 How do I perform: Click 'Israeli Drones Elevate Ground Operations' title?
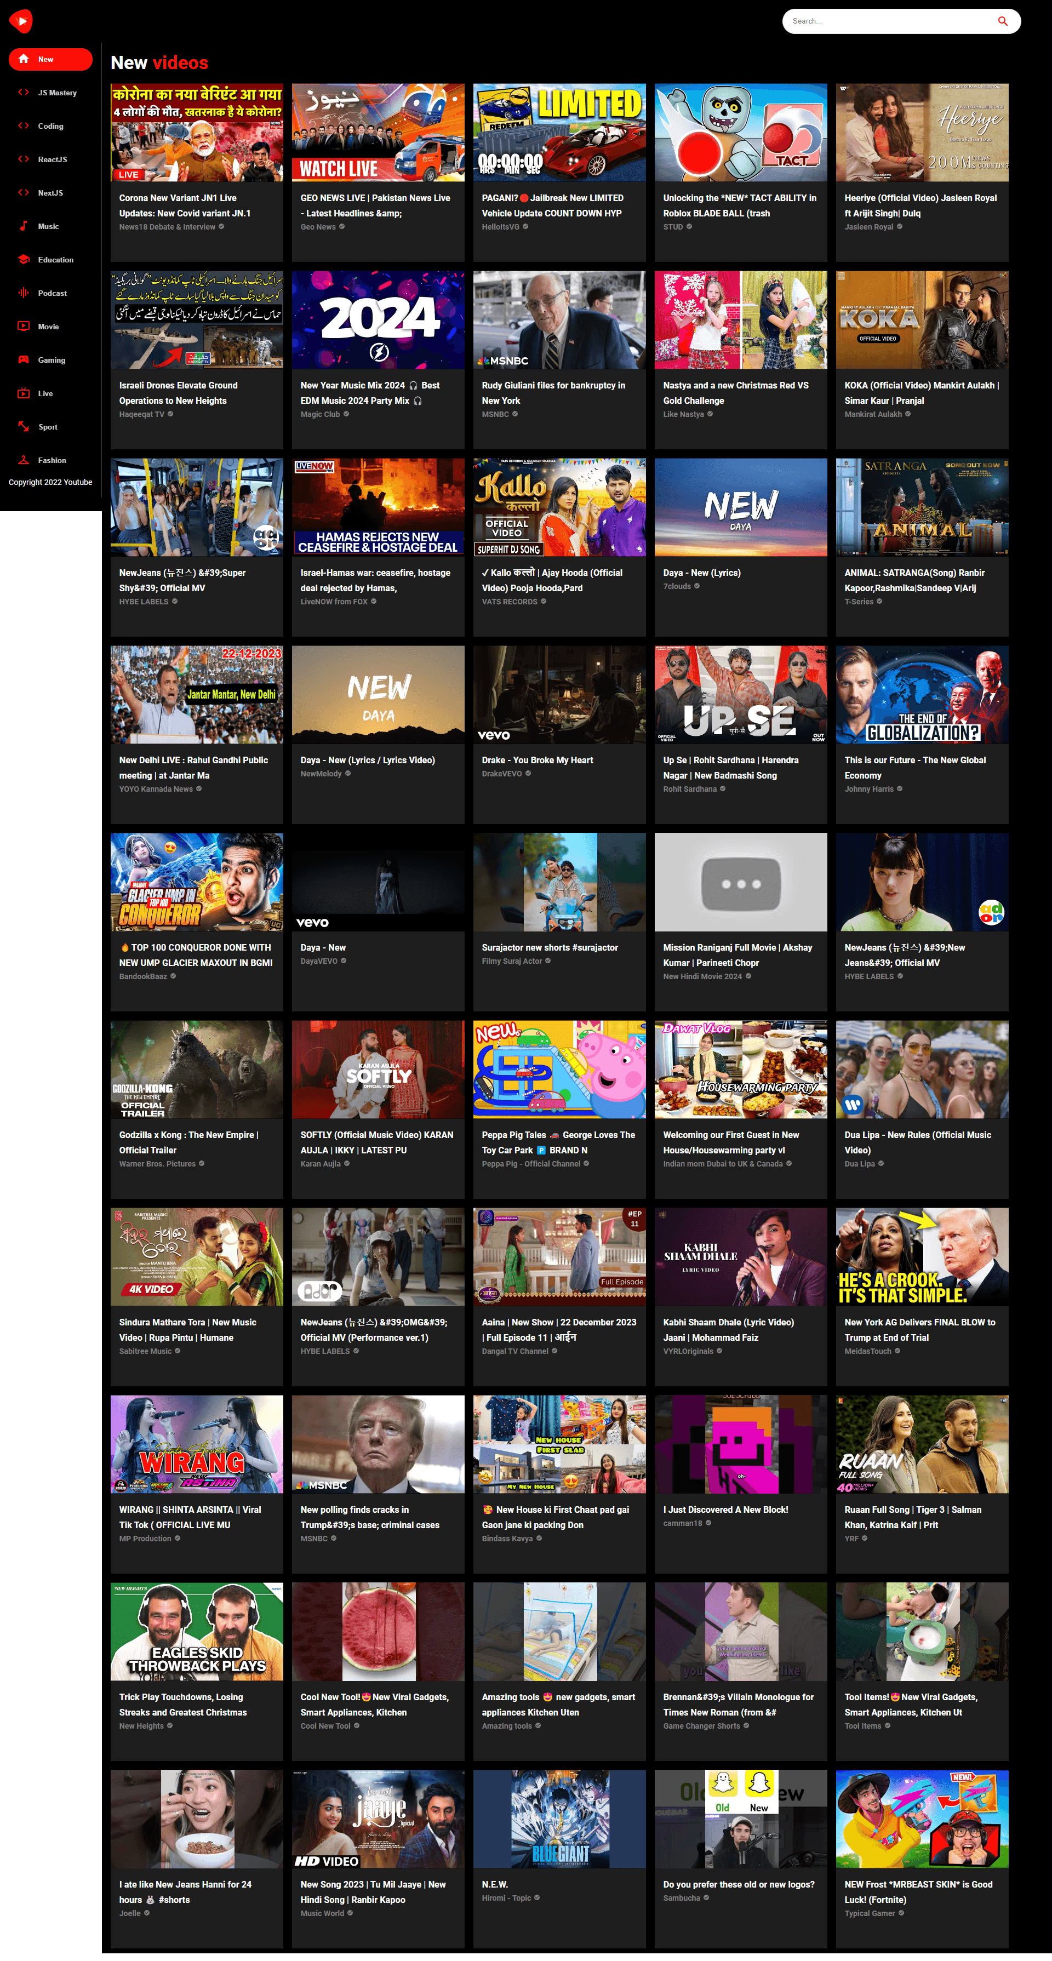click(x=178, y=393)
